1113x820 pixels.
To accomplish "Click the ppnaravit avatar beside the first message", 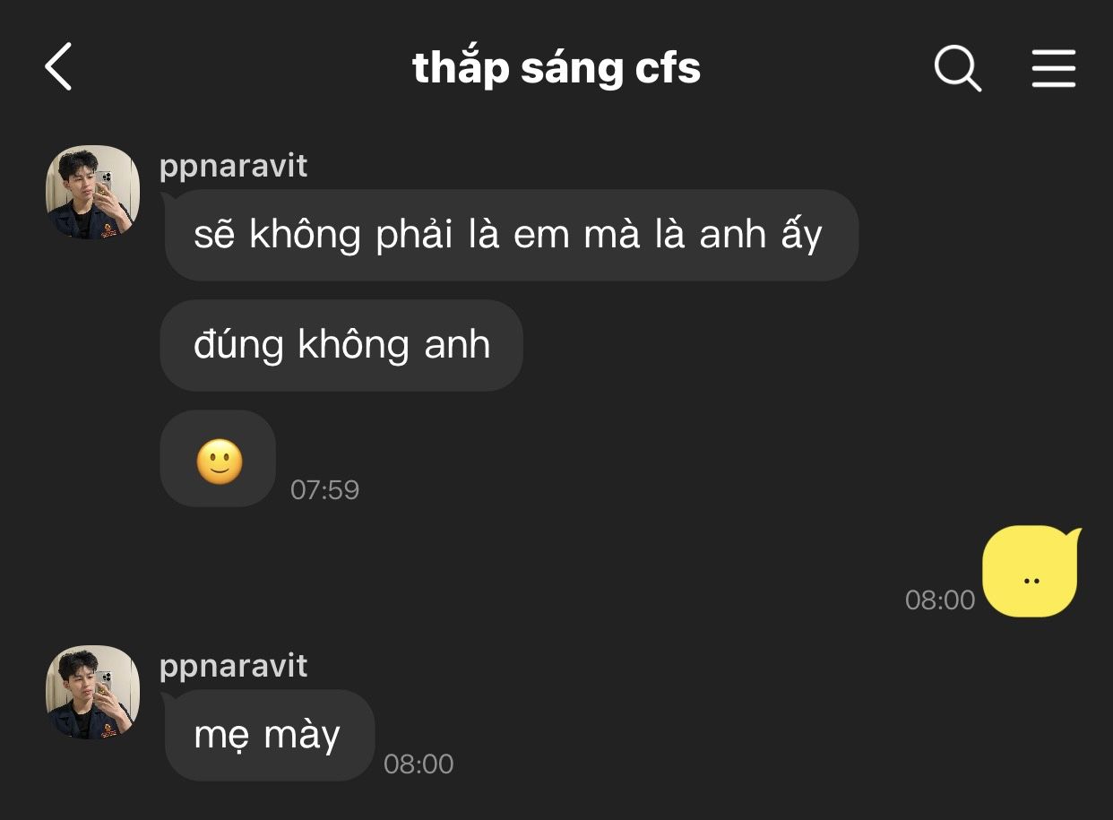I will click(x=93, y=193).
